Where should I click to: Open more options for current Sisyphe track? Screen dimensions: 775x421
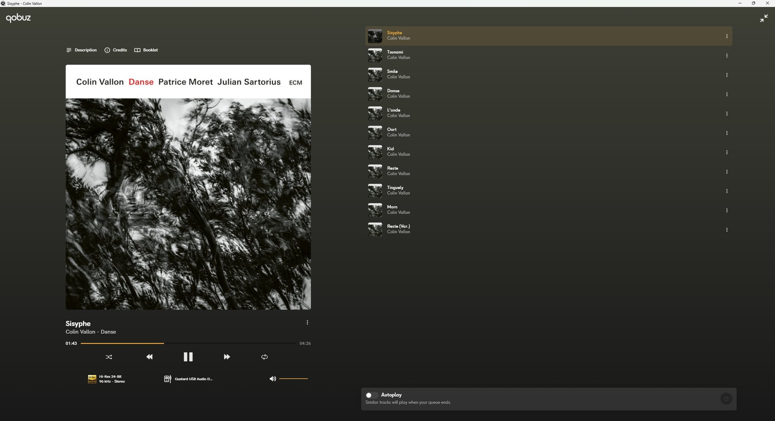(x=307, y=322)
